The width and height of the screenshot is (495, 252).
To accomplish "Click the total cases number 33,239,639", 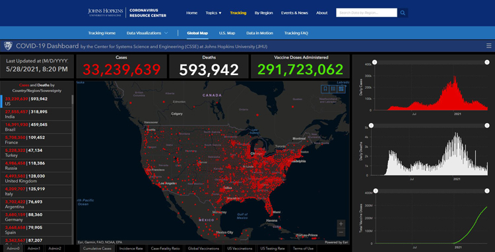I will tap(122, 70).
